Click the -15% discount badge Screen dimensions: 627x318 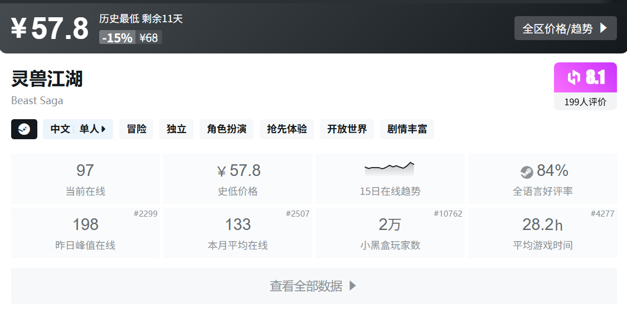pos(117,37)
